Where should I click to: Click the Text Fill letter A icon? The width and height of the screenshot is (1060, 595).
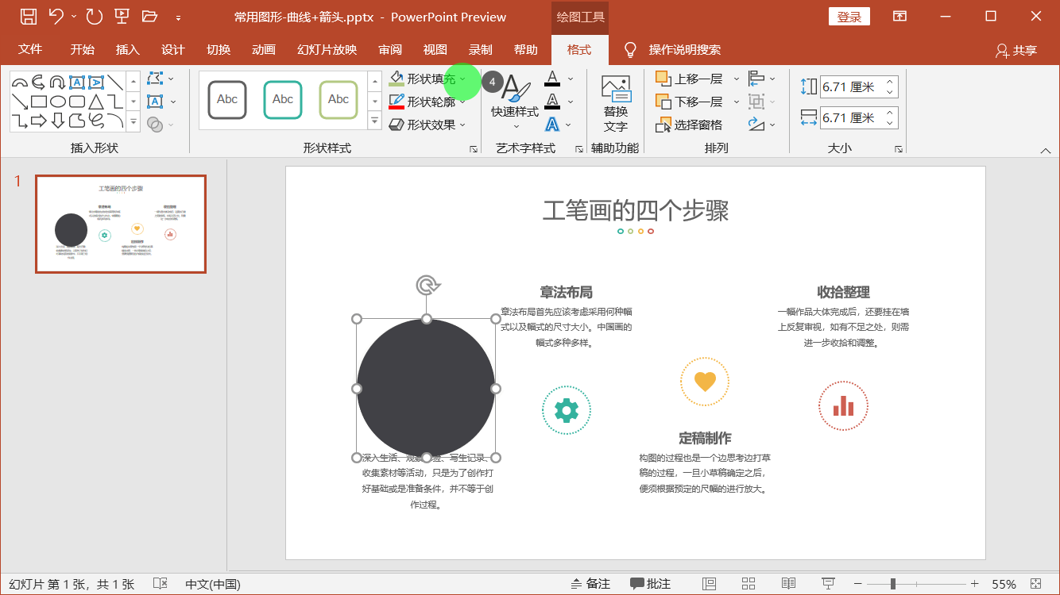click(552, 79)
